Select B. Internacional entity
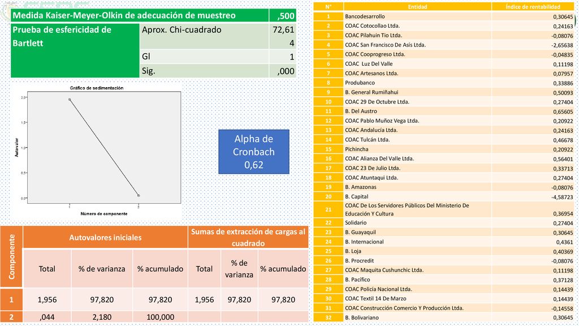 tap(365, 242)
